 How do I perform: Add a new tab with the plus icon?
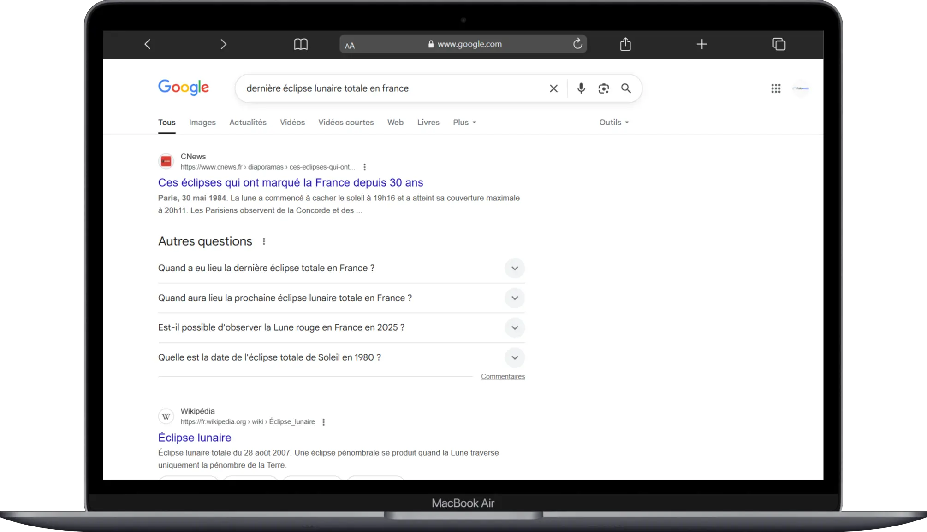[x=702, y=44]
